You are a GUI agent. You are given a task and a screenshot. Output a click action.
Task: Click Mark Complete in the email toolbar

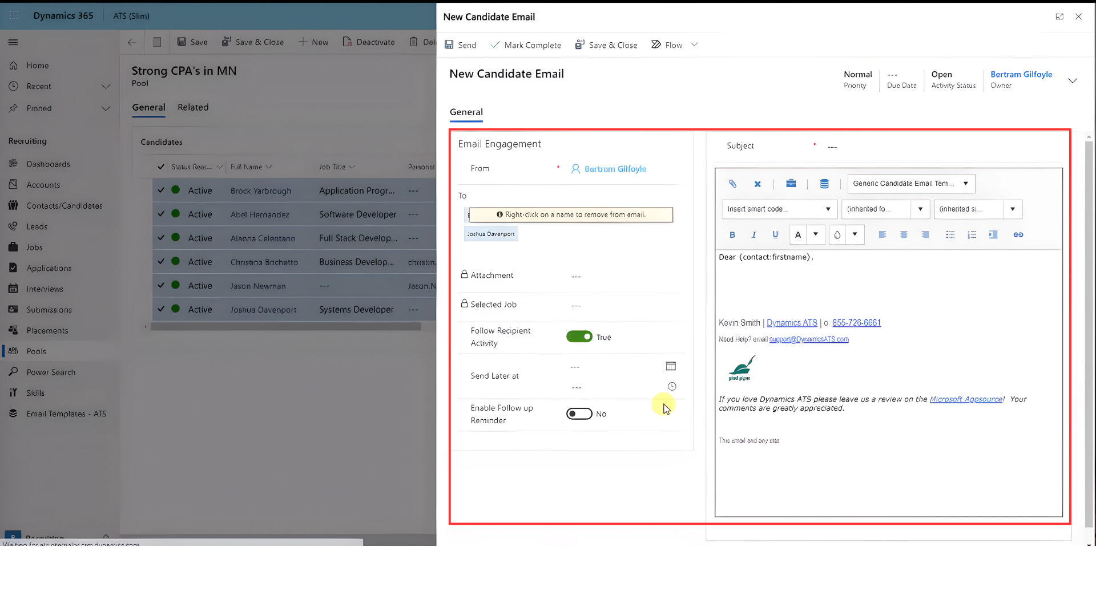[526, 45]
